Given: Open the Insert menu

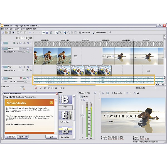Looking at the screenshot, I should click(x=17, y=29).
